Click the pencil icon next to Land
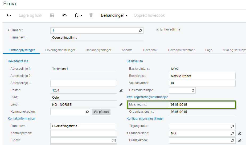Viewport: 246px width, 145px height. (x=121, y=105)
